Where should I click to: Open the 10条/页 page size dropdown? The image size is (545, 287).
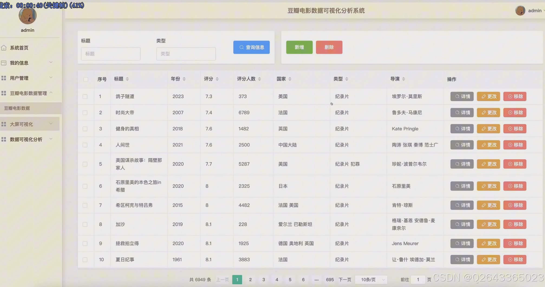[x=371, y=279]
